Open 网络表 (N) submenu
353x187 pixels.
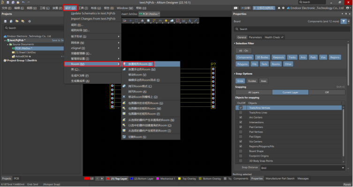point(92,43)
